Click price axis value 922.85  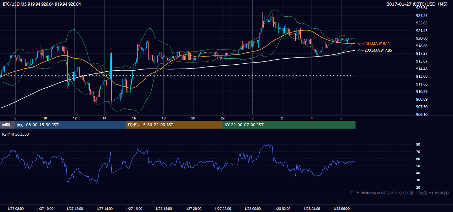pos(421,23)
